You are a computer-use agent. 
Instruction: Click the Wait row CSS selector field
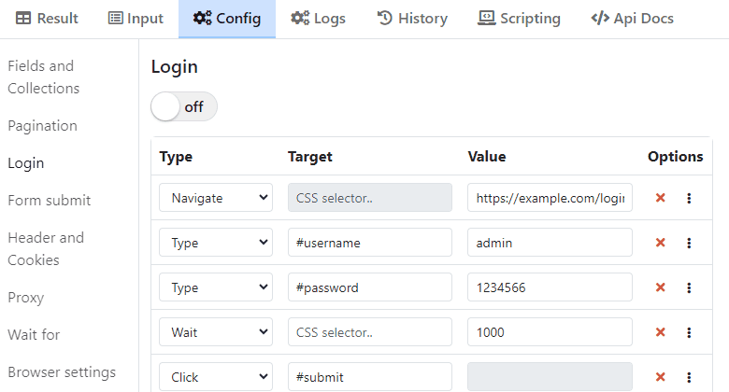[369, 331]
